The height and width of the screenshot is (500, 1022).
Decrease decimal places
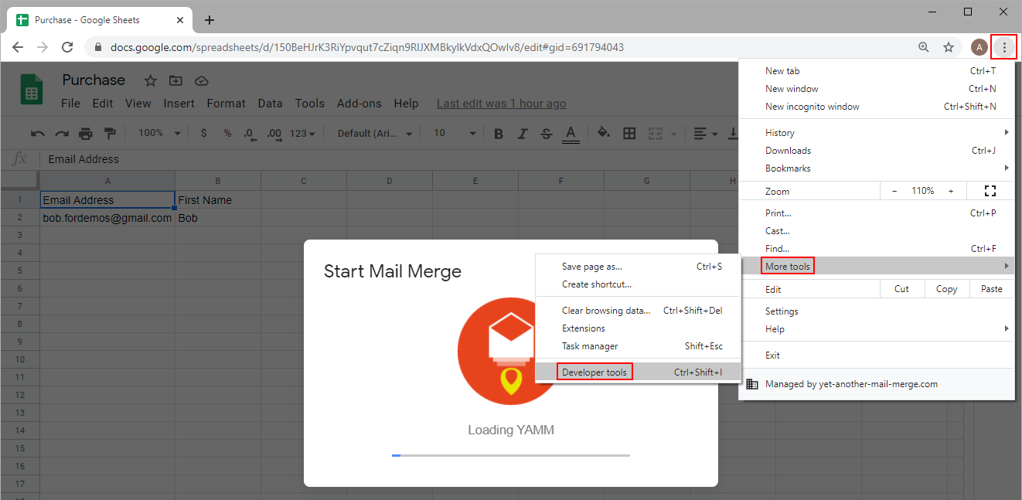pos(250,134)
